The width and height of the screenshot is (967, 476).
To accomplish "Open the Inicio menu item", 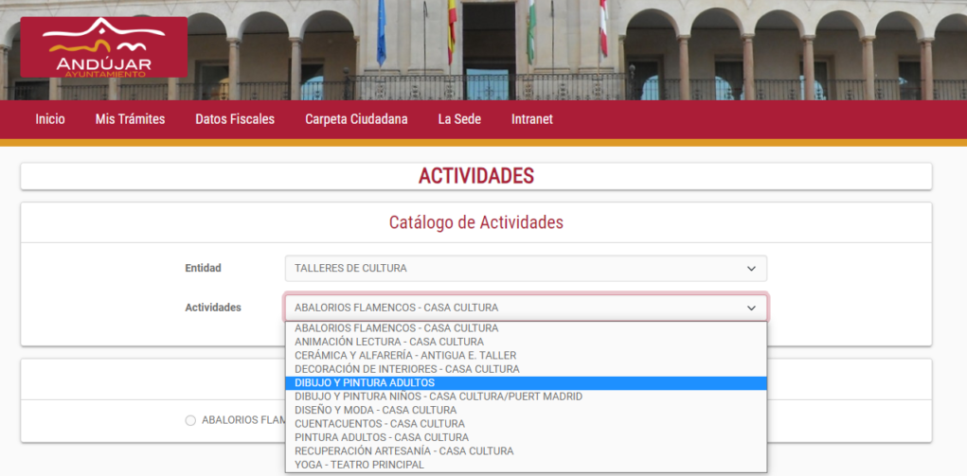I will click(50, 119).
